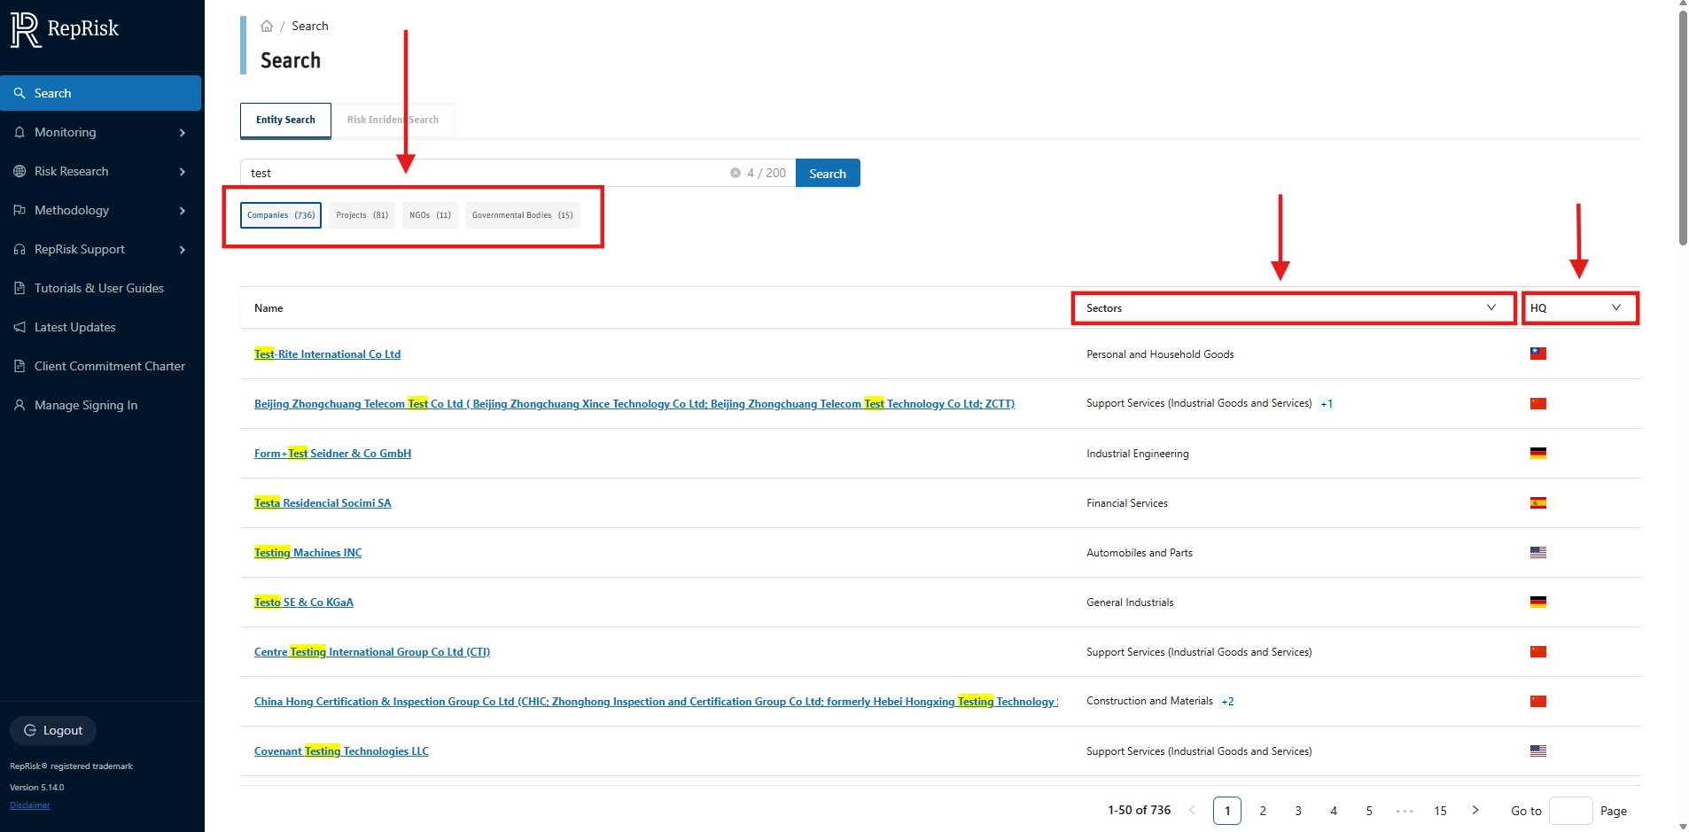This screenshot has width=1689, height=832.
Task: Go to page 3 of results
Action: pyautogui.click(x=1298, y=811)
